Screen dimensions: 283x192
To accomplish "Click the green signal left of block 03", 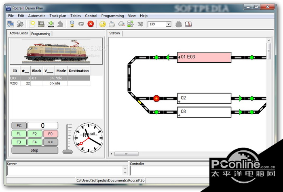I will click(156, 112).
